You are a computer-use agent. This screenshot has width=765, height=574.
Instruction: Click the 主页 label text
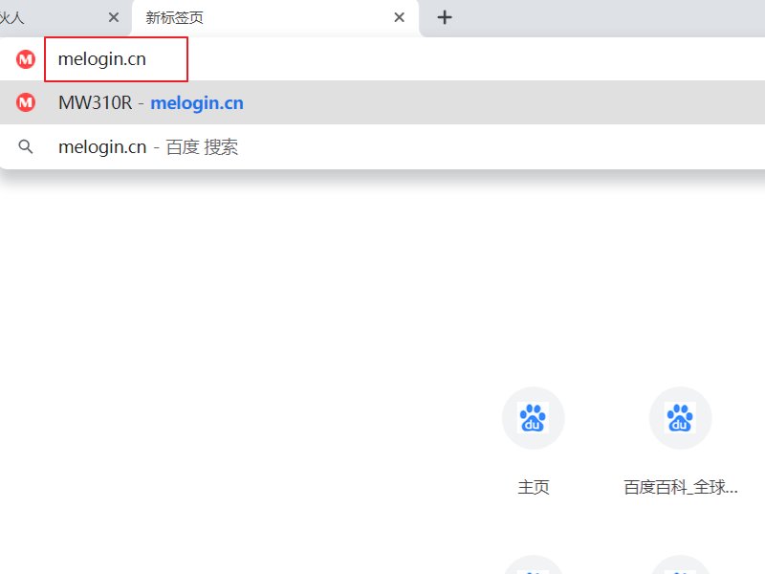(x=533, y=487)
